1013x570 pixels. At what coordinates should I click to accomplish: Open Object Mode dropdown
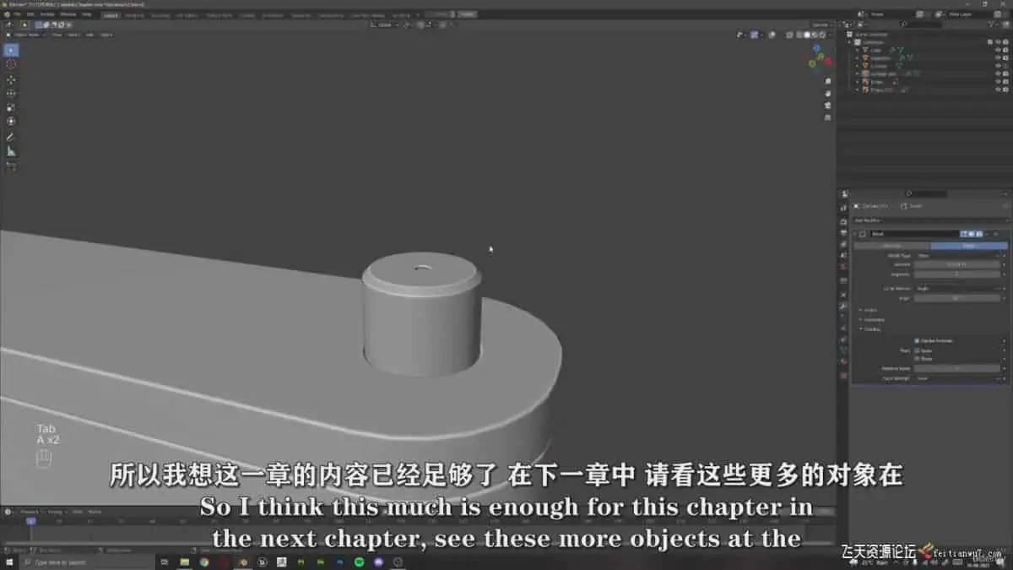[x=28, y=35]
